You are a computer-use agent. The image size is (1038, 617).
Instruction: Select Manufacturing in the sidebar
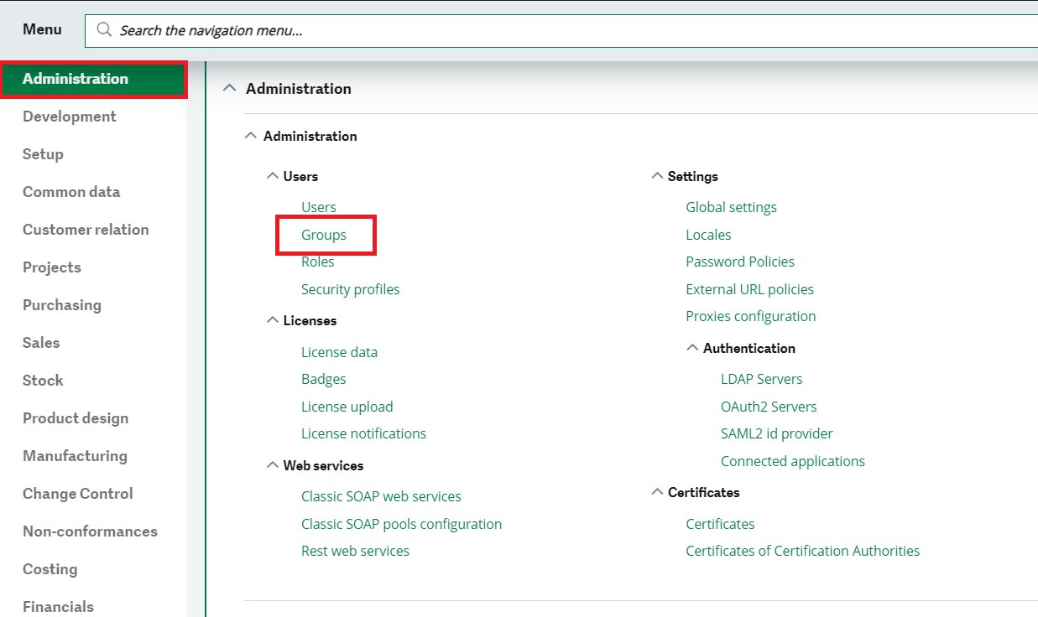click(x=75, y=455)
